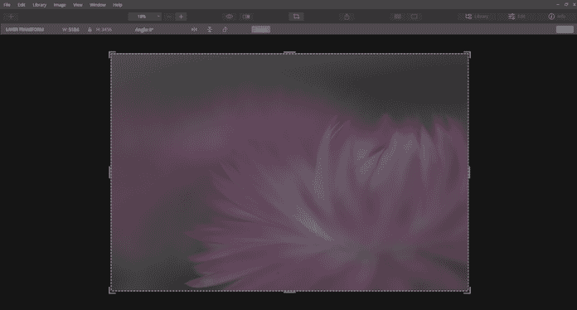The height and width of the screenshot is (310, 577).
Task: Switch to gallery grid view icon
Action: (397, 17)
